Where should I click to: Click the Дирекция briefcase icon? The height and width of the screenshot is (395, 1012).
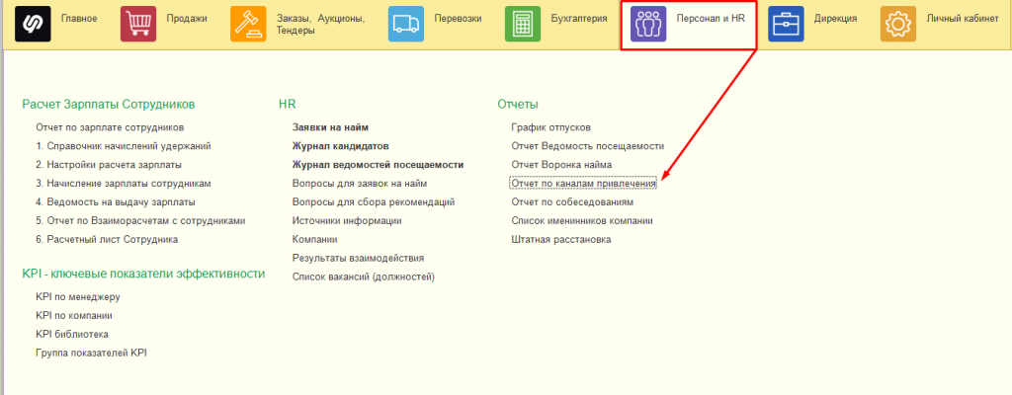pos(786,24)
